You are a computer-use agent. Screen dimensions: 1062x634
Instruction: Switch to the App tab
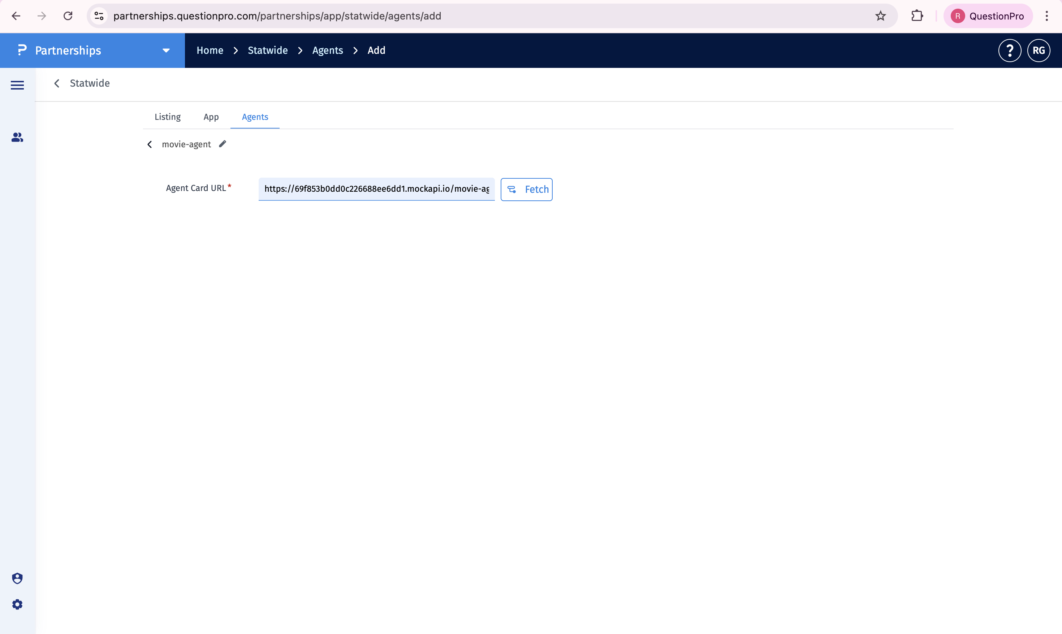(211, 117)
